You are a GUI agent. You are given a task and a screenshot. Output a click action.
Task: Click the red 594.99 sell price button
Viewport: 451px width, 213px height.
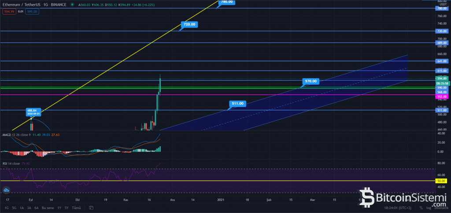point(8,11)
